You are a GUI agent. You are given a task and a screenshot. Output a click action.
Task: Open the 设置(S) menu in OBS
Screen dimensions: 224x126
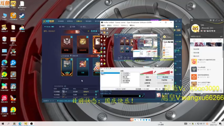[x=109, y=25]
